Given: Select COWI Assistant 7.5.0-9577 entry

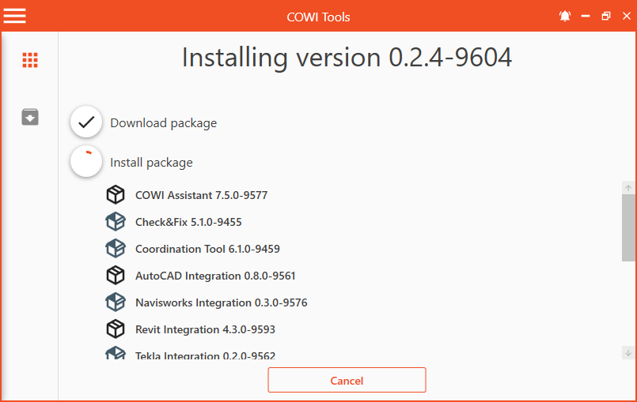Looking at the screenshot, I should 207,195.
